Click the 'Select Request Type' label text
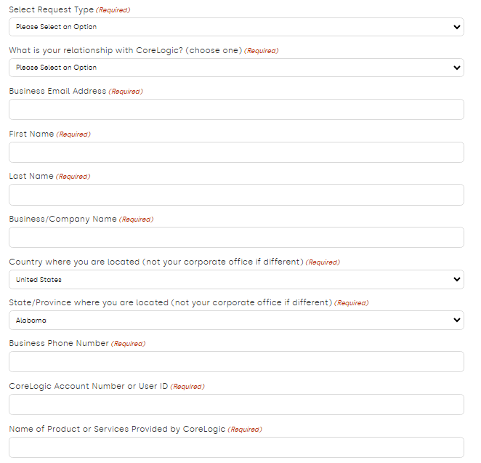 52,10
